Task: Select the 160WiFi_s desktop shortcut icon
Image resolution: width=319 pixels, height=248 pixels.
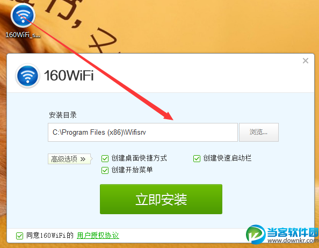Action: coord(23,15)
